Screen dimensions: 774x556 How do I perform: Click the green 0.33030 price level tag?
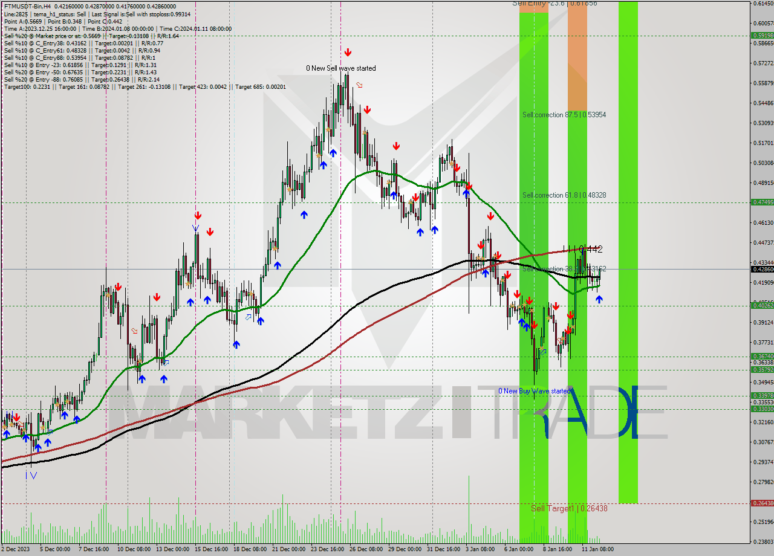(762, 409)
